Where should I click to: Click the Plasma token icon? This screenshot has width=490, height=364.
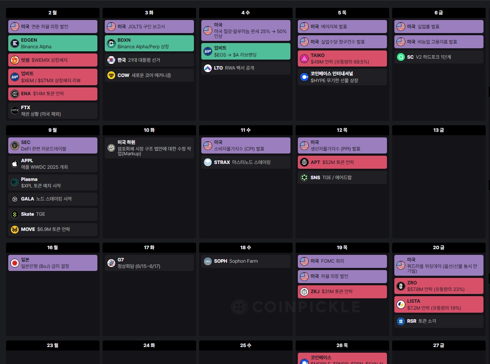[15, 182]
